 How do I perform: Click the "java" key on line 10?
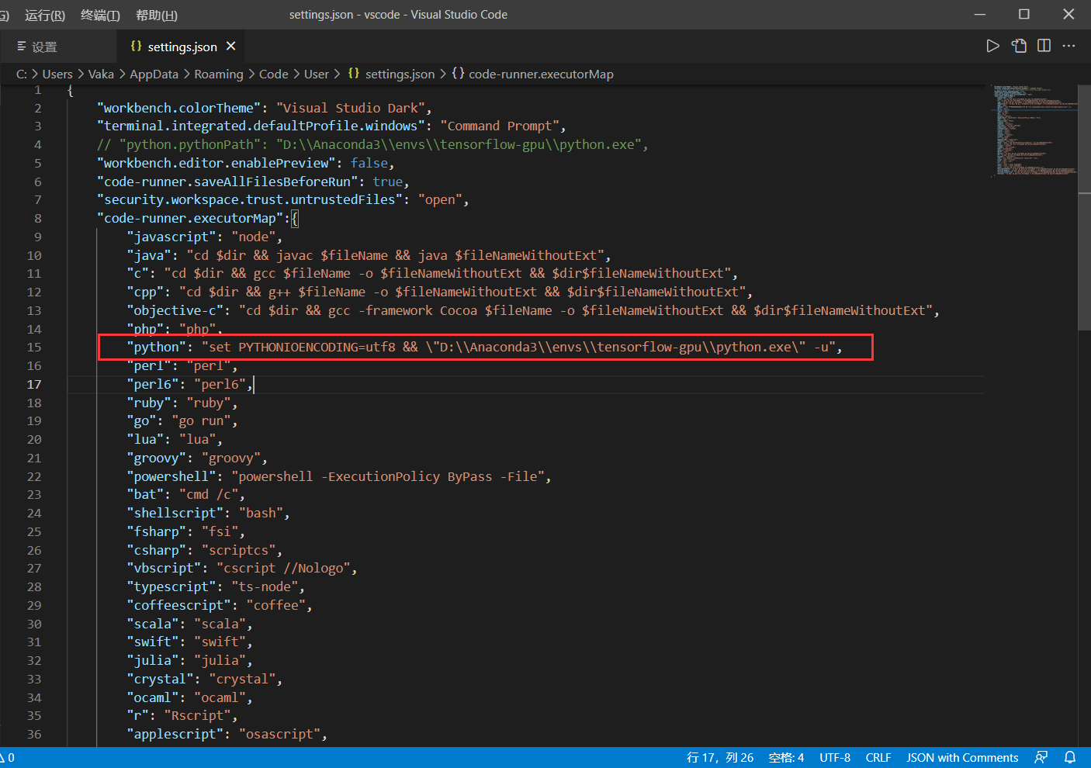pos(149,255)
